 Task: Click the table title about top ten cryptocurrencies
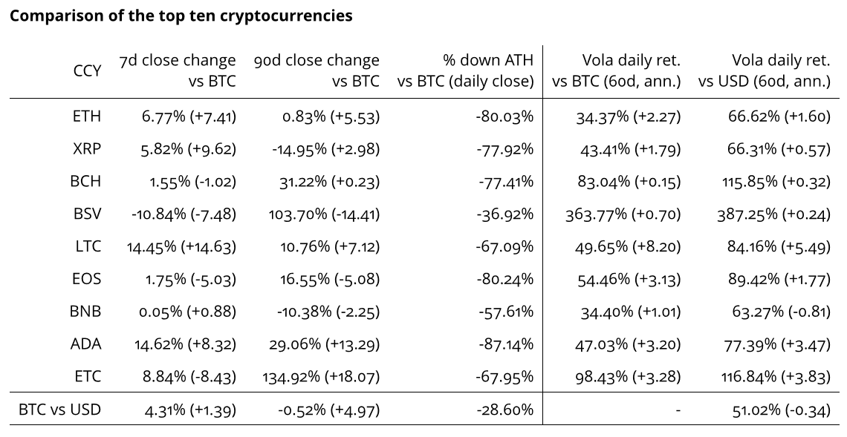(x=181, y=16)
